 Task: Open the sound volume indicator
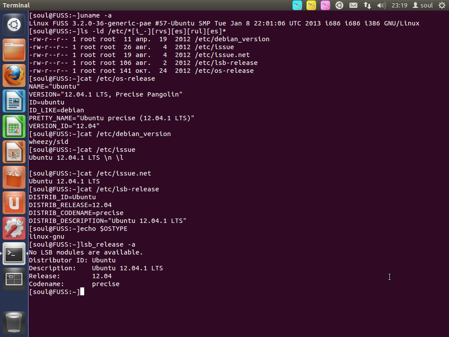click(x=381, y=5)
